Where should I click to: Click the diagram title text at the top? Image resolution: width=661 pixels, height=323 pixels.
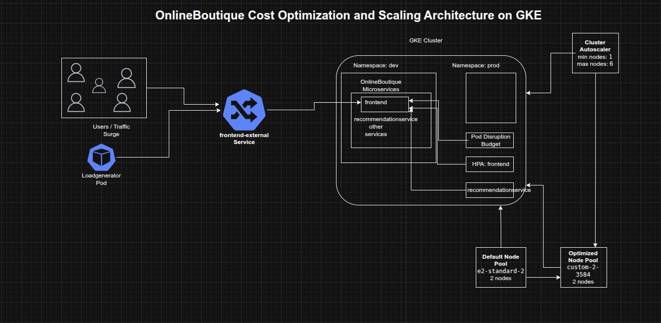click(x=348, y=15)
